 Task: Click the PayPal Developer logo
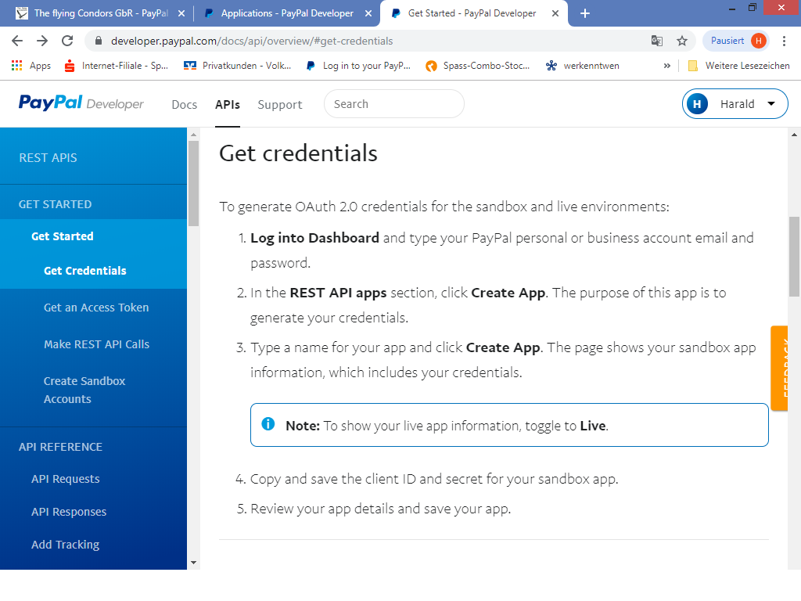coord(81,104)
